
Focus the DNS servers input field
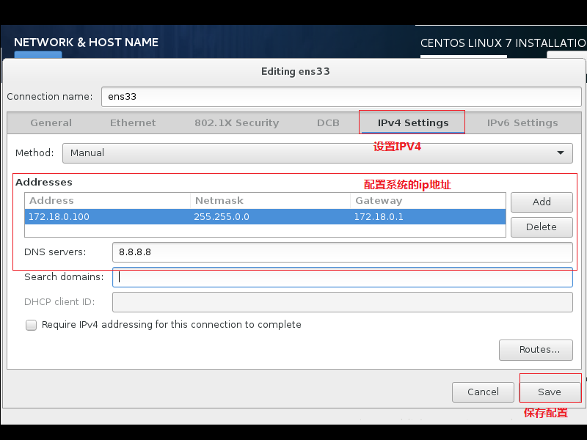point(341,252)
